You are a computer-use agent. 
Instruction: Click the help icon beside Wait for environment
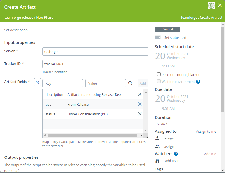tap(198, 82)
